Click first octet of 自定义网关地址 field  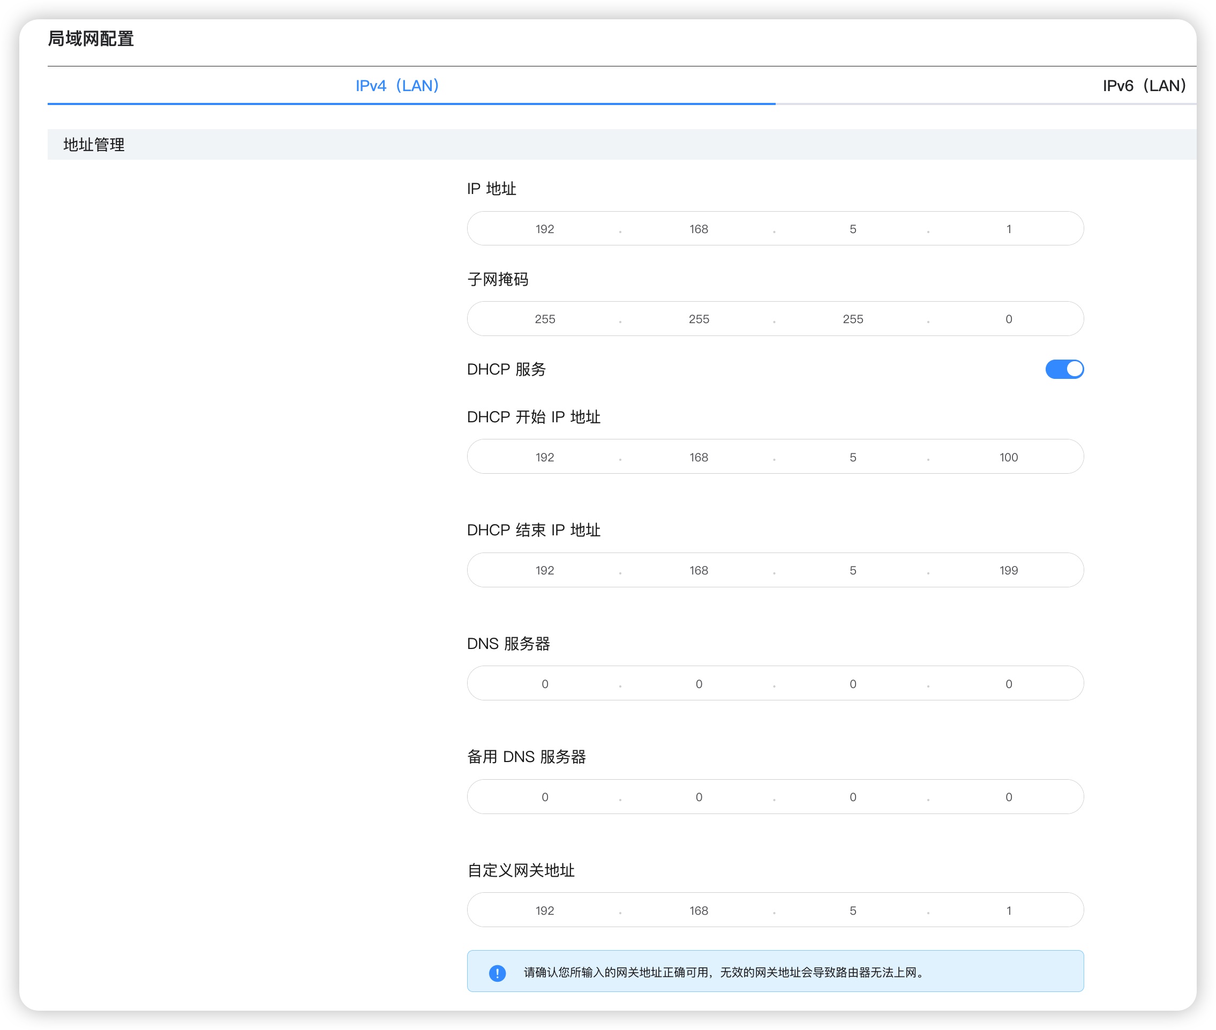[x=544, y=910]
